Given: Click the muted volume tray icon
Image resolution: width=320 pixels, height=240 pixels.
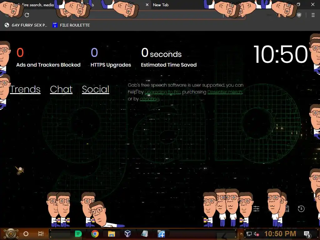Looking at the screenshot, I should point(256,234).
